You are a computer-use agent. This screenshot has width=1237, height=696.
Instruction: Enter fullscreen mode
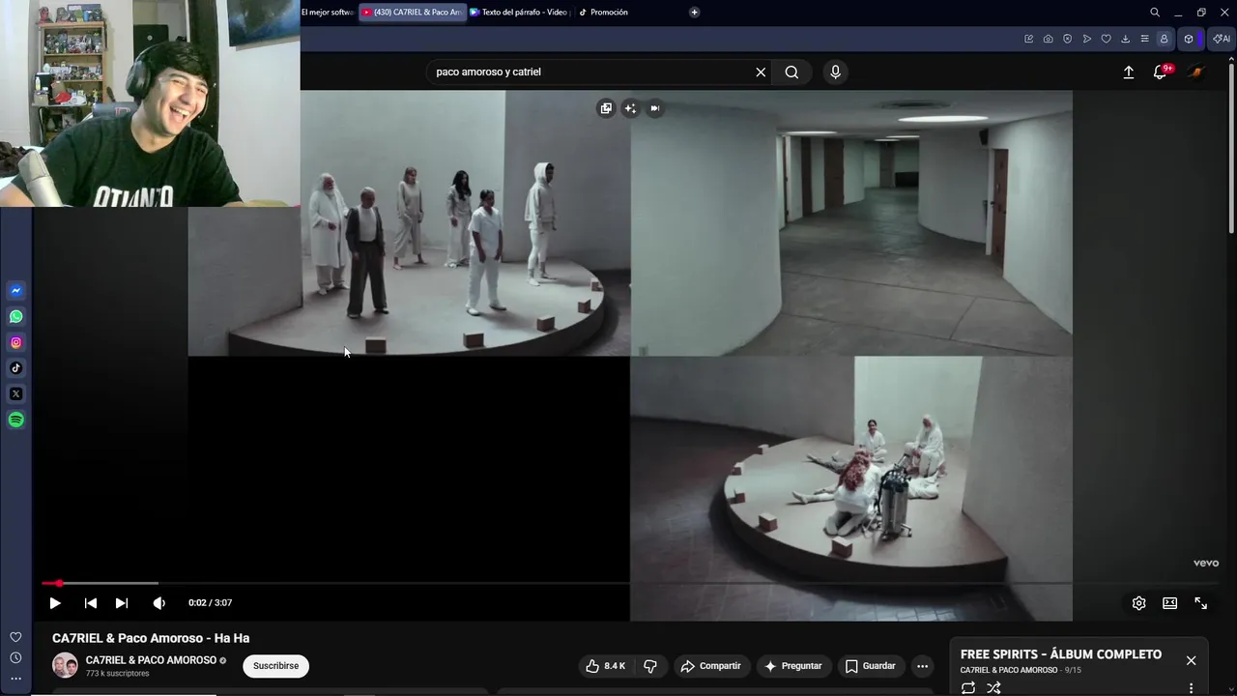(1200, 603)
